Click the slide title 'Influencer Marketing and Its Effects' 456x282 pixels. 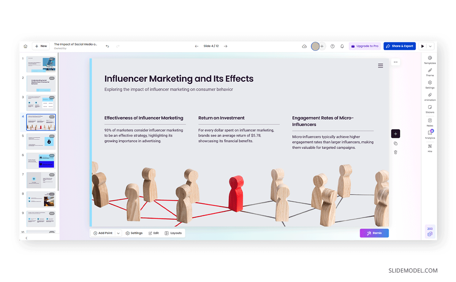point(179,79)
